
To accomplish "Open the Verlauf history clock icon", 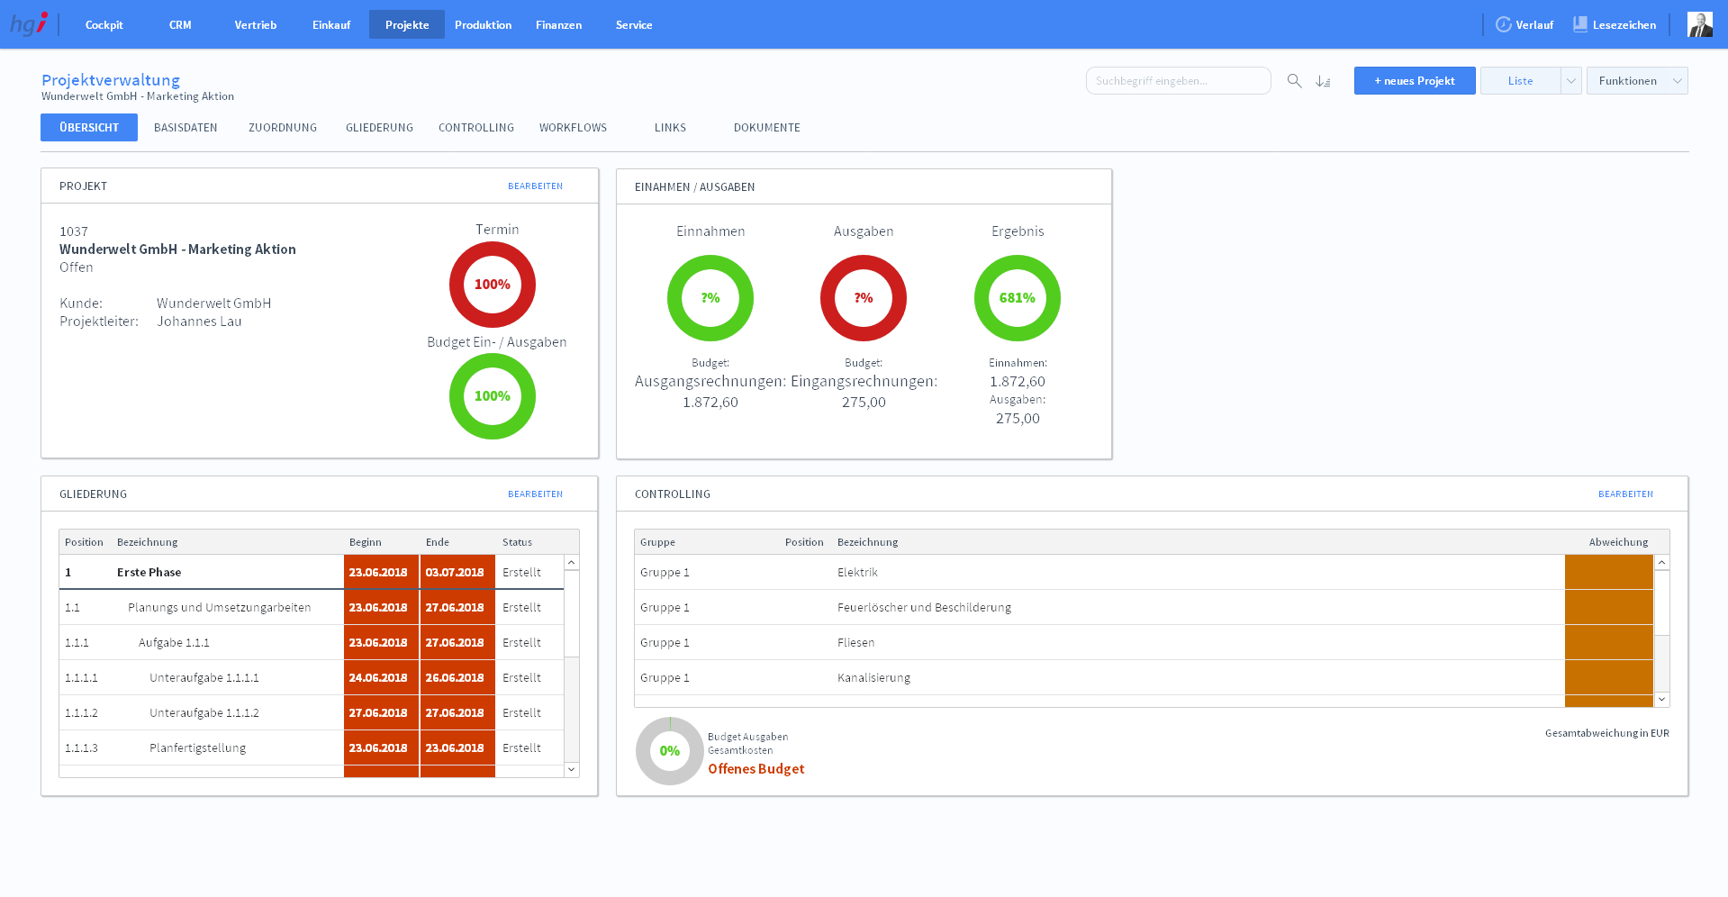I will (x=1503, y=24).
